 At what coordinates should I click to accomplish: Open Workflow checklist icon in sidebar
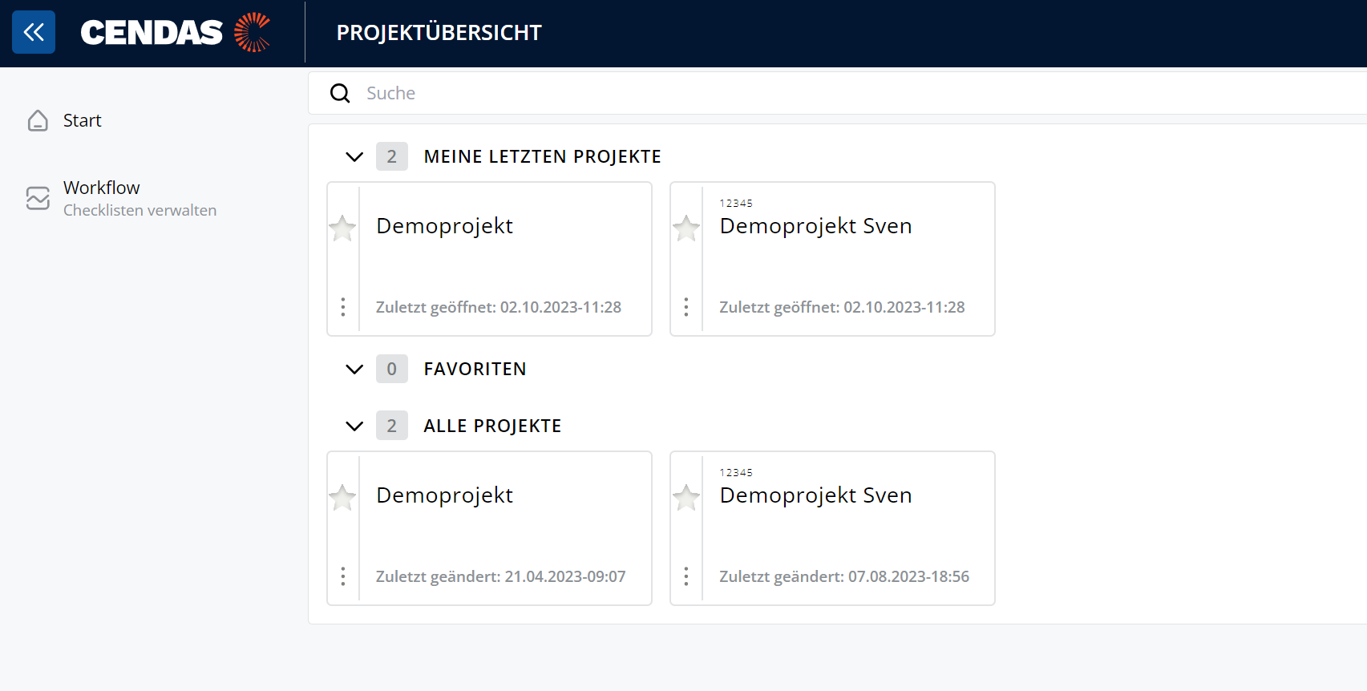(x=38, y=198)
